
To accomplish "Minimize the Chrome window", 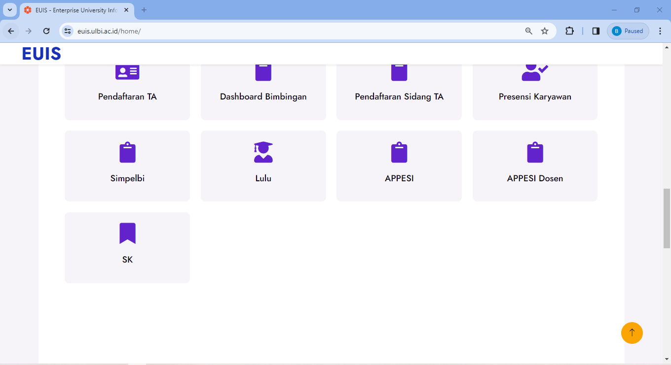I will [614, 10].
